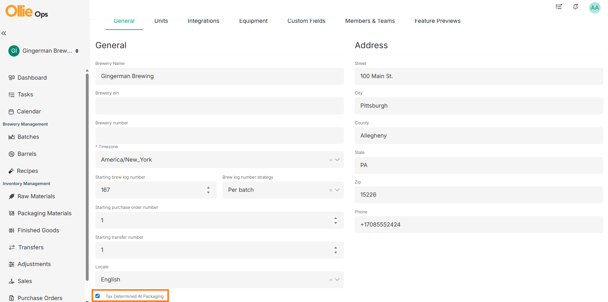Clear the Timezone selection

(330, 160)
